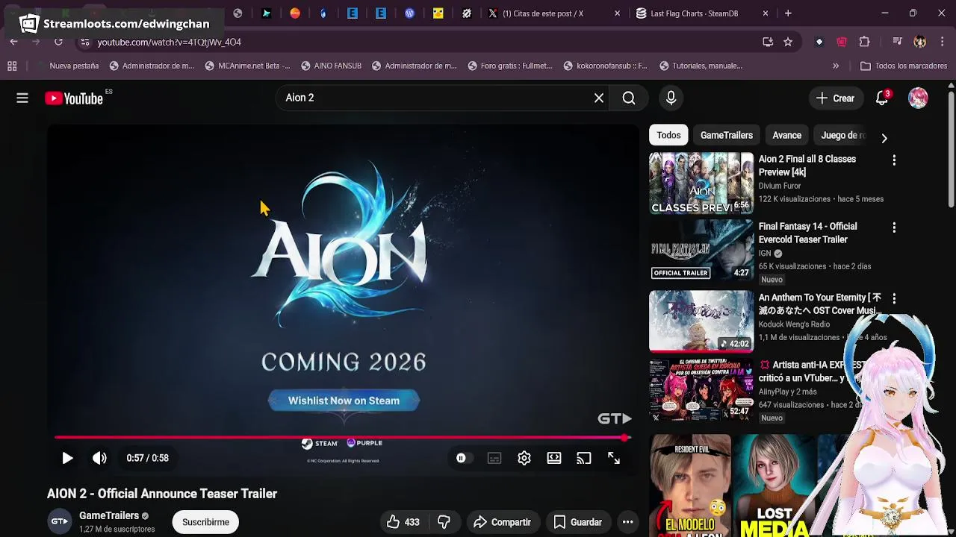Bookmark this page with the star
The image size is (956, 537).
(x=788, y=42)
